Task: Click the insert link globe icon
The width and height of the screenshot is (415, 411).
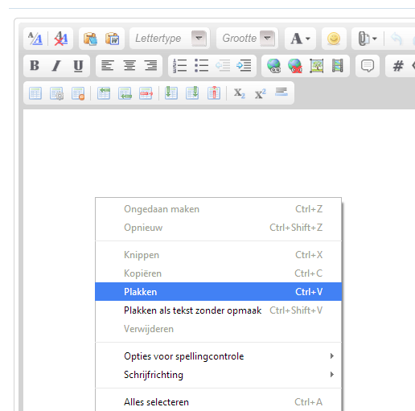Action: click(273, 66)
